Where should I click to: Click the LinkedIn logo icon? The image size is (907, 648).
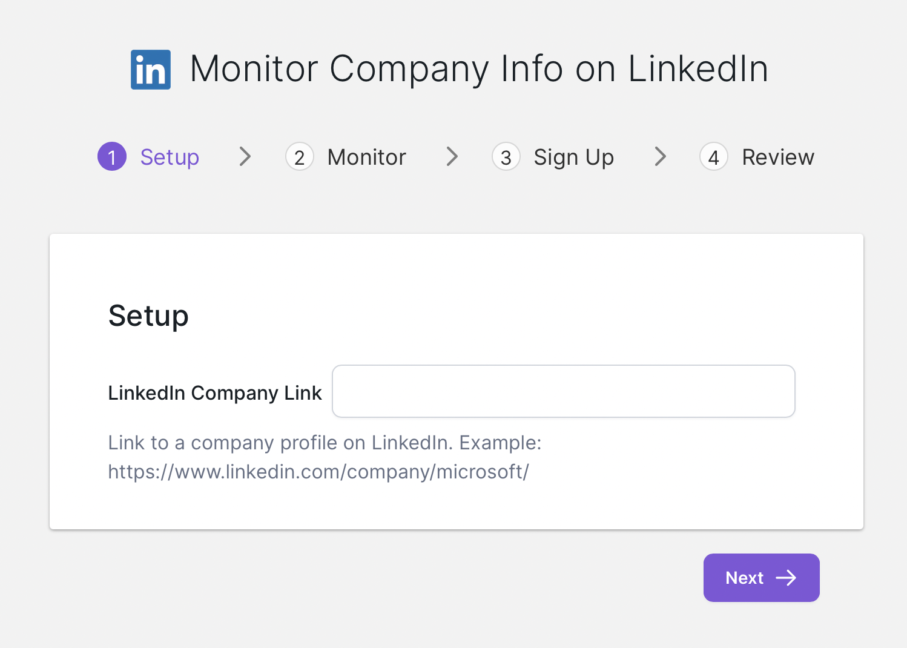(151, 70)
